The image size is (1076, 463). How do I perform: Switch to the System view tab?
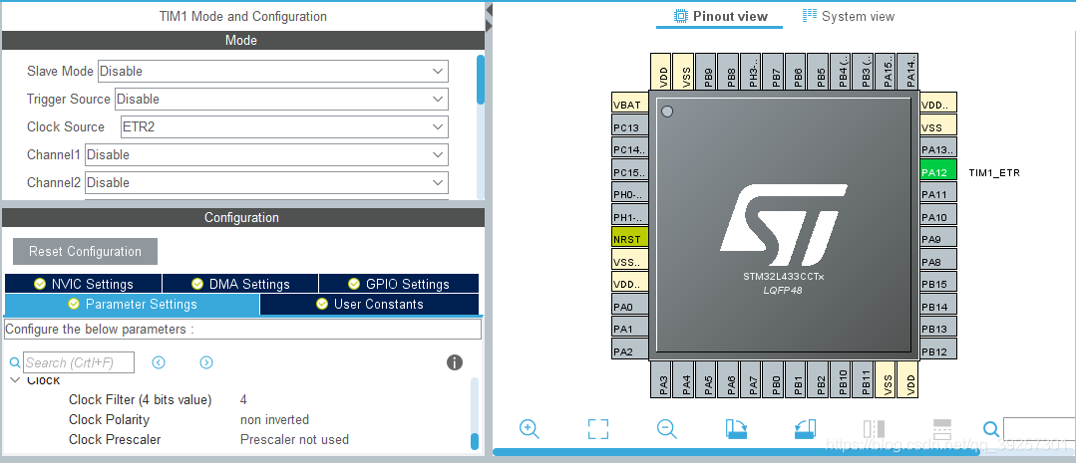pyautogui.click(x=849, y=17)
